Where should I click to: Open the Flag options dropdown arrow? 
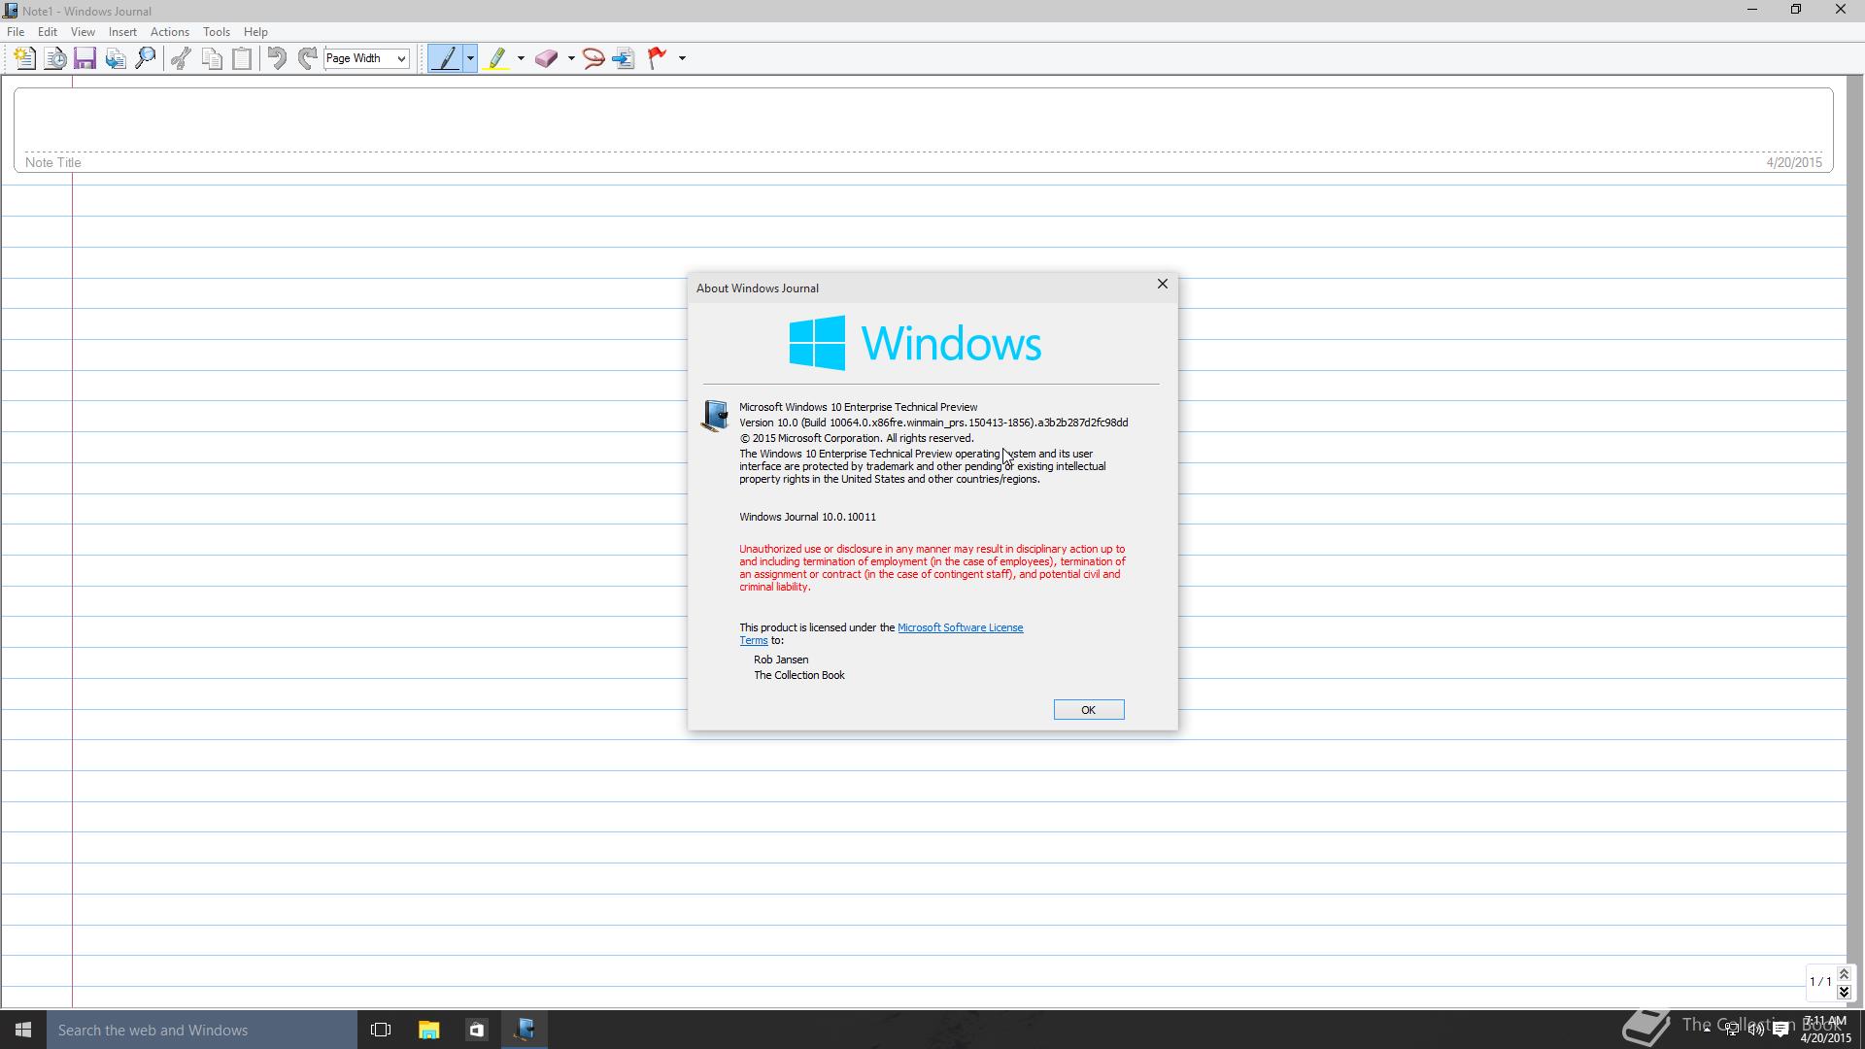(682, 58)
